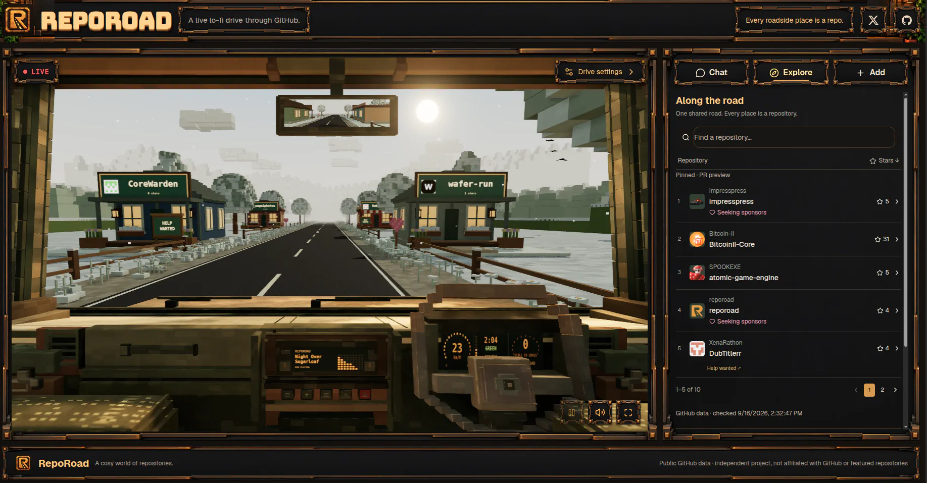Click the search magnifier icon
Viewport: 927px width, 483px height.
tap(686, 137)
